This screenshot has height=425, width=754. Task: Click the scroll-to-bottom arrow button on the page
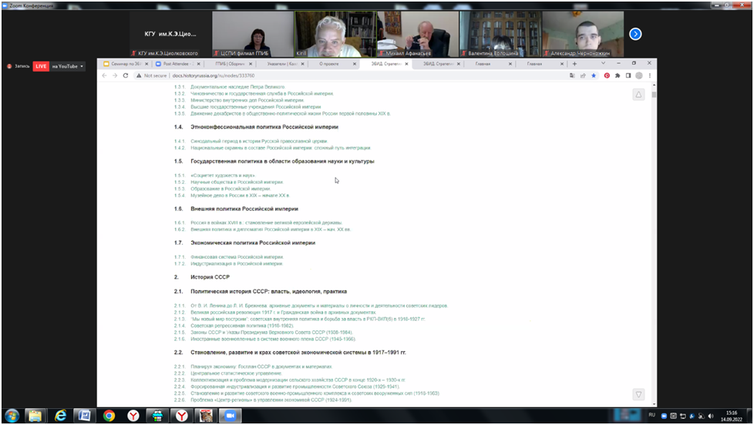coord(638,394)
